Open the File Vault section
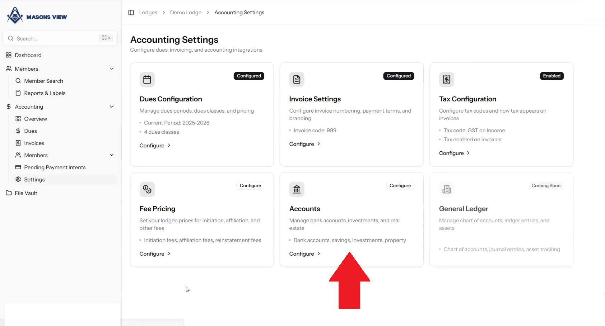Screen dimensions: 605x326 26,193
